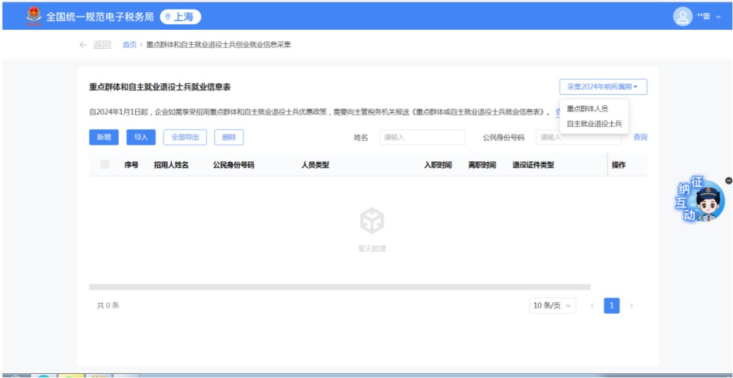The image size is (733, 378).
Task: Select 重点群体人员 from the dropdown menu
Action: [587, 109]
